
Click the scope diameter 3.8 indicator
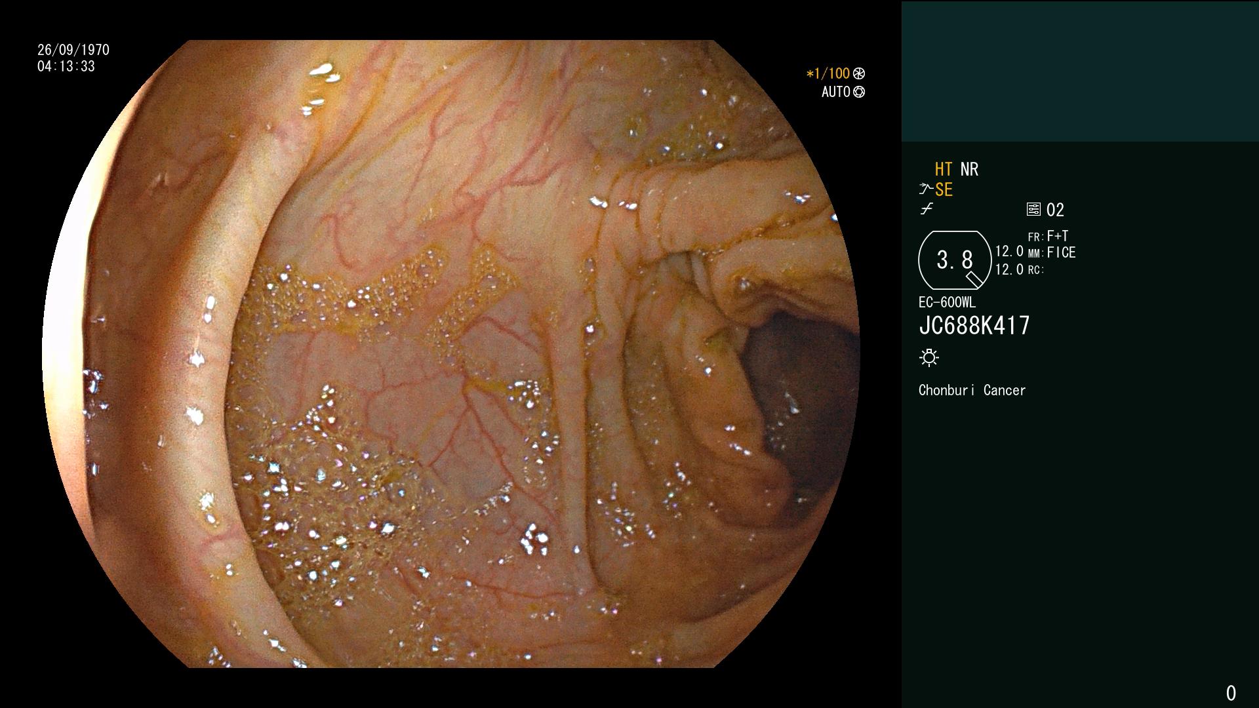click(x=955, y=260)
